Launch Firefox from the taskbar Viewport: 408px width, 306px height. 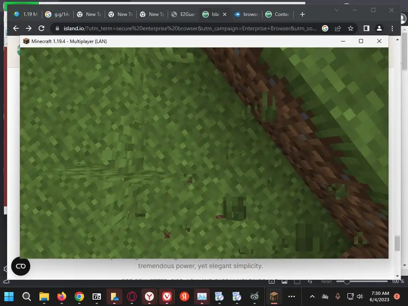pyautogui.click(x=62, y=296)
